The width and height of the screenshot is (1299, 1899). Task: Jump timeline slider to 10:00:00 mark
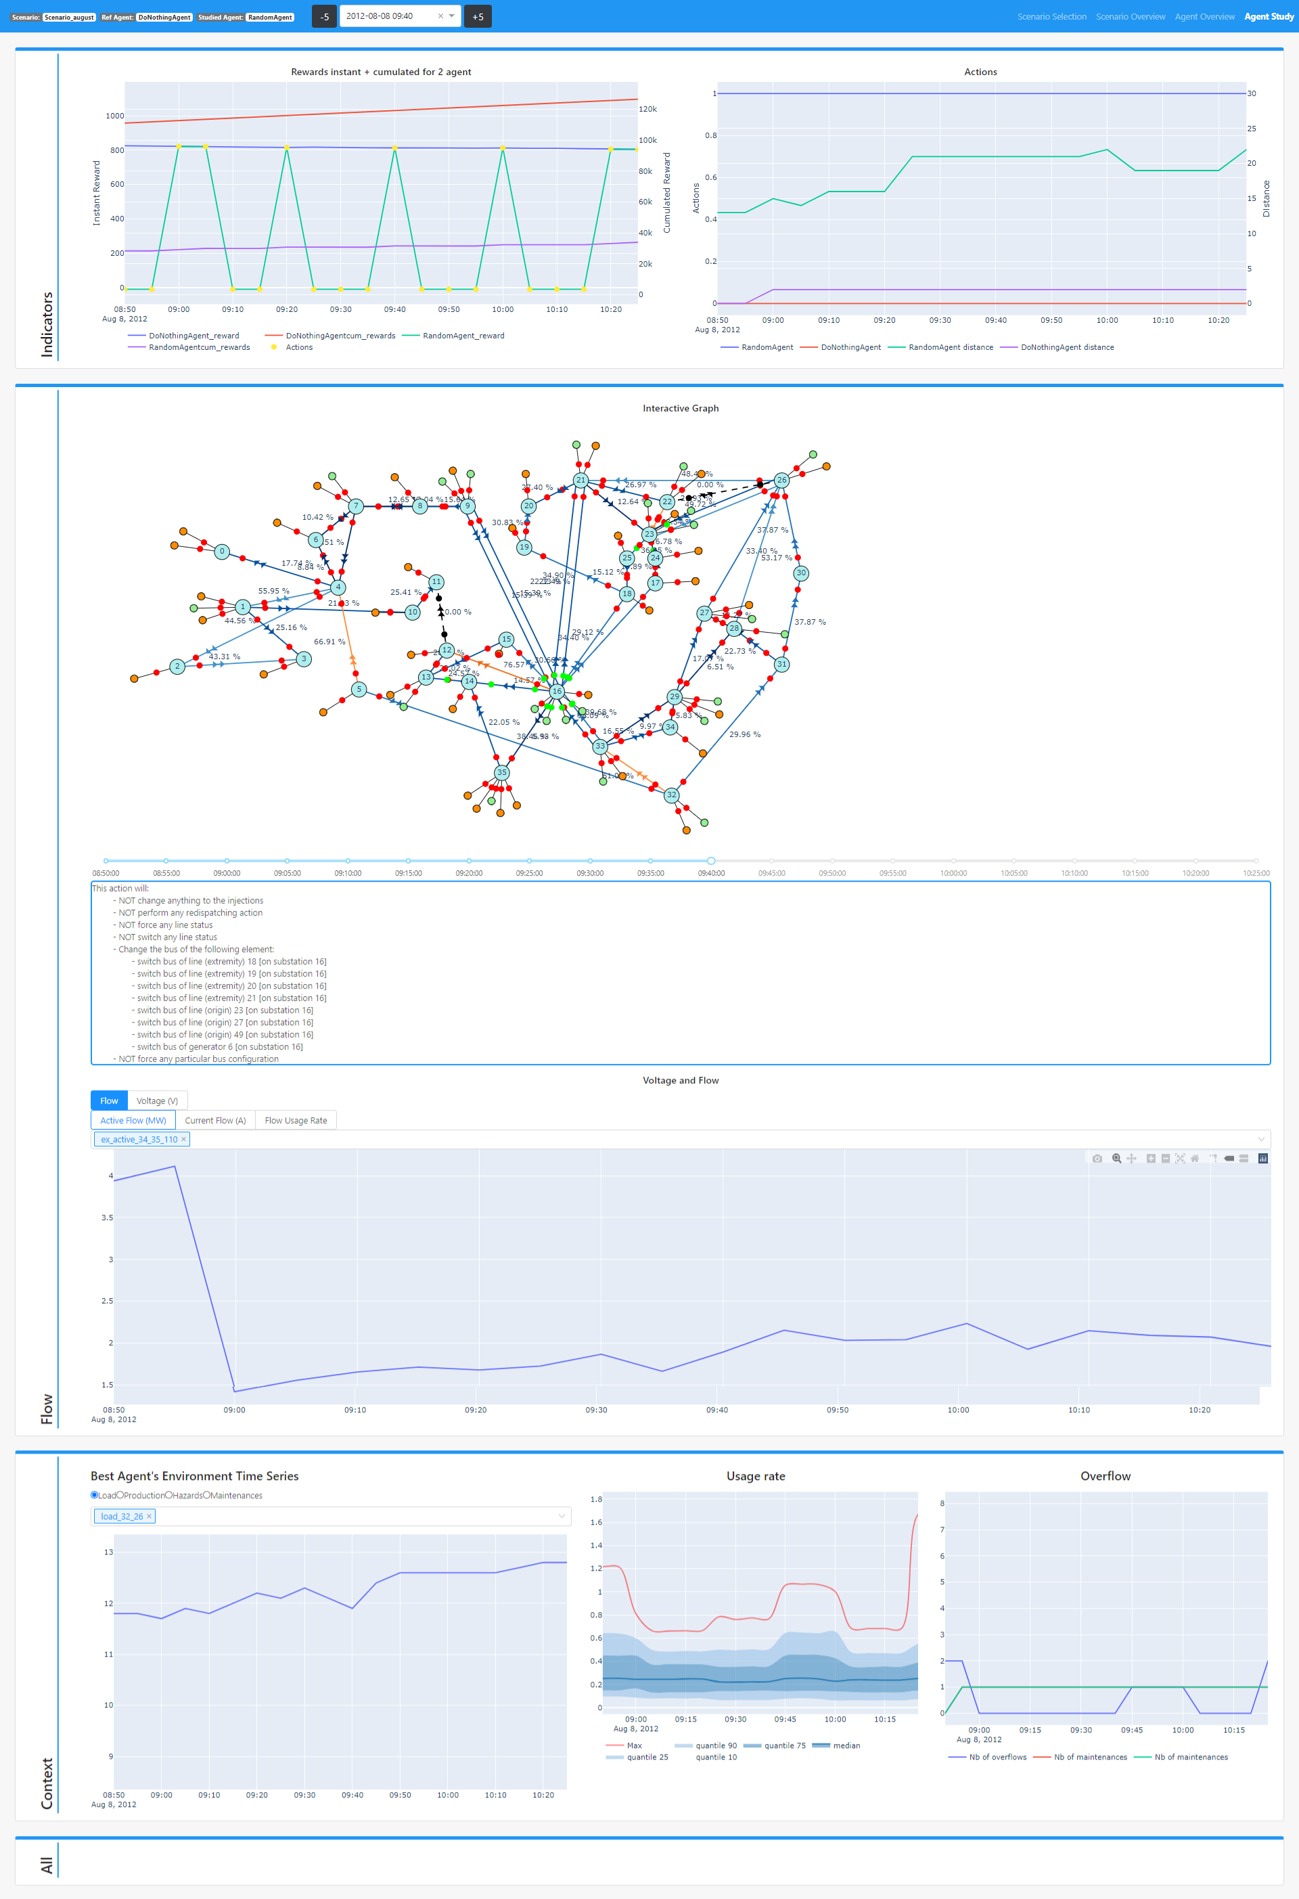[953, 860]
